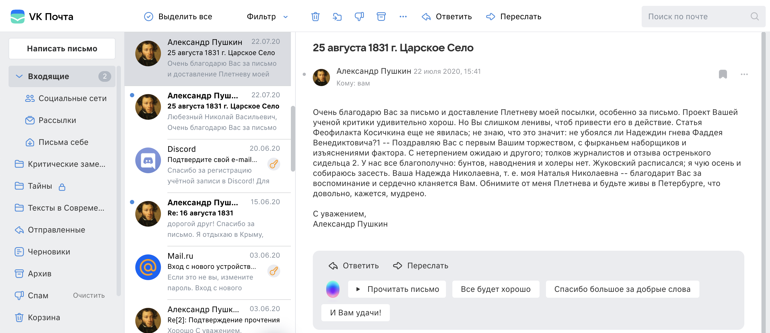
Task: Open the Тексты в Совреме... folder
Action: pos(59,208)
